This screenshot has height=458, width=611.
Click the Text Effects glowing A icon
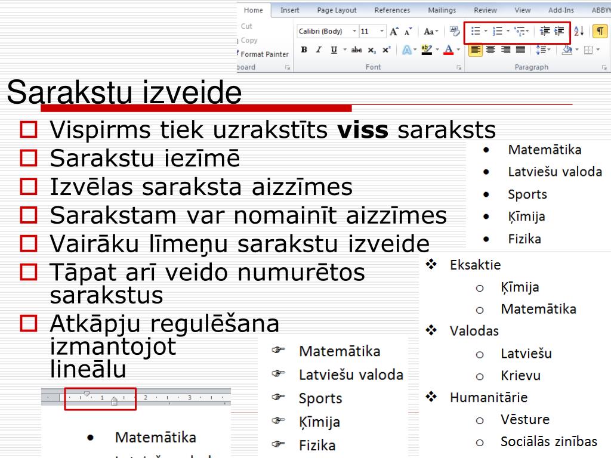406,50
